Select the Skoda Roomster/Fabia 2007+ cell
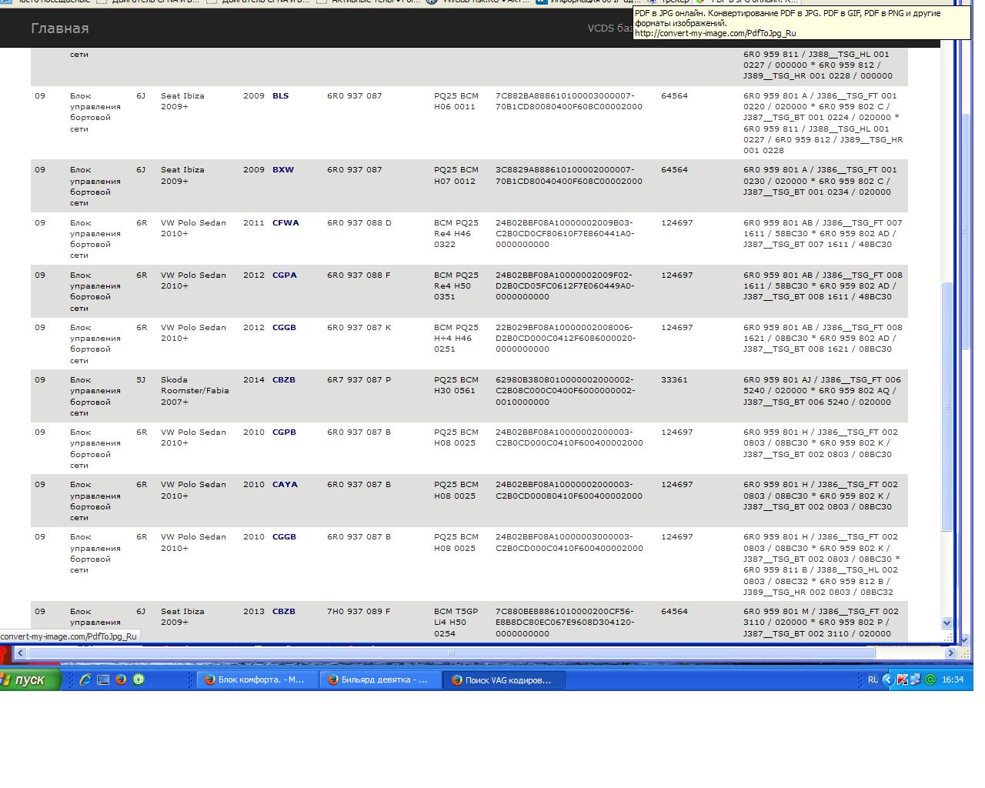This screenshot has height=788, width=985. (x=195, y=391)
